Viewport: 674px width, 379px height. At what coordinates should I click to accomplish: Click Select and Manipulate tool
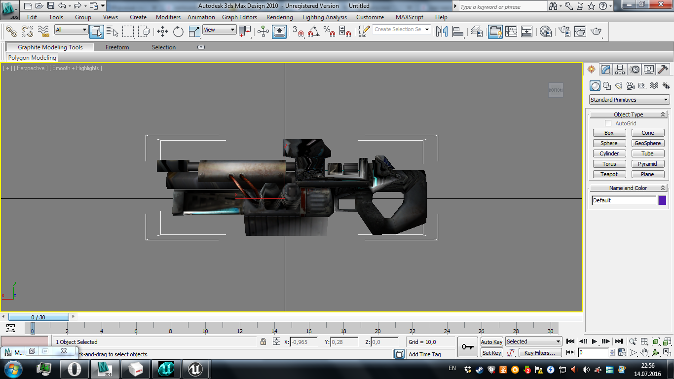click(x=263, y=32)
